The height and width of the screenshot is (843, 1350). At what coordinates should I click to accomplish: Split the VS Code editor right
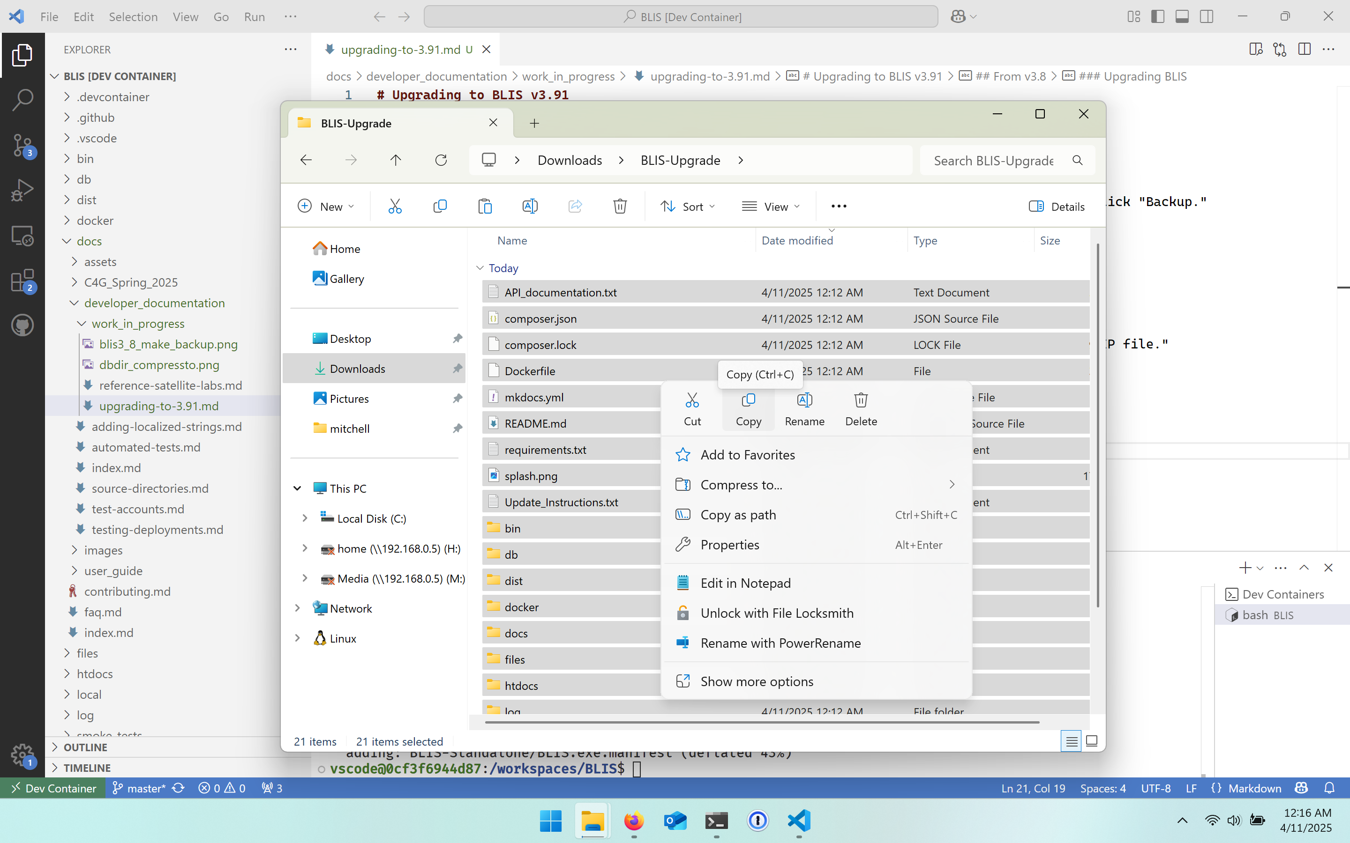tap(1304, 49)
